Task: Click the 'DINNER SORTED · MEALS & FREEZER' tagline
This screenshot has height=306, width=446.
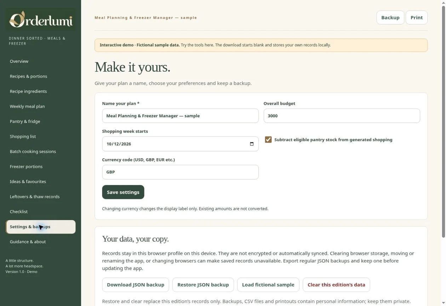Action: (37, 41)
